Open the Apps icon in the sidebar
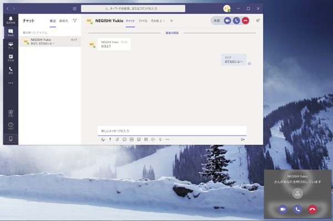The width and height of the screenshot is (333, 221). [11, 113]
